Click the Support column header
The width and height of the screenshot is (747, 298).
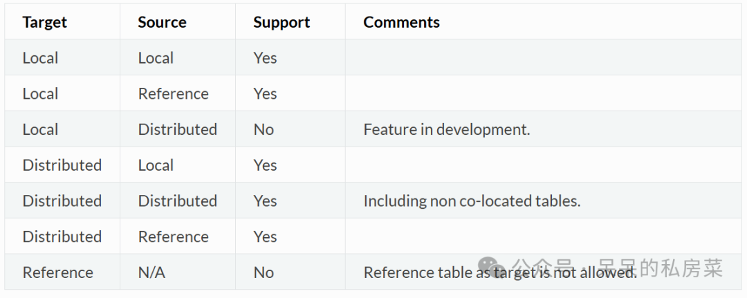click(282, 22)
